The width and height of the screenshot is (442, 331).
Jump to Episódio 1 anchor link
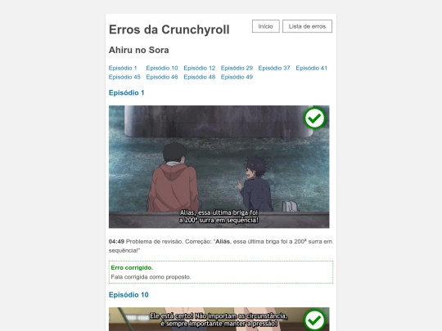pyautogui.click(x=123, y=68)
